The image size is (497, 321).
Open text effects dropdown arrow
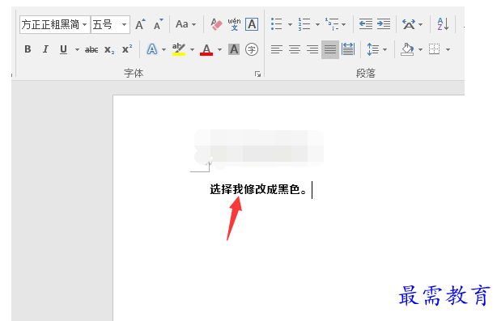pos(164,49)
